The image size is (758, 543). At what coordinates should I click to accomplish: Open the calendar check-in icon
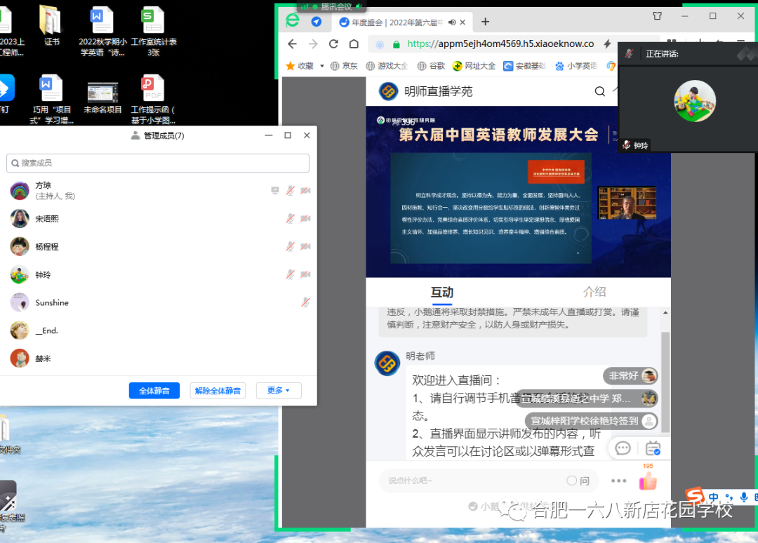tap(653, 448)
